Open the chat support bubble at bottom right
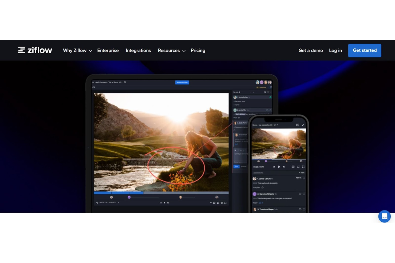The height and width of the screenshot is (263, 395). [385, 216]
